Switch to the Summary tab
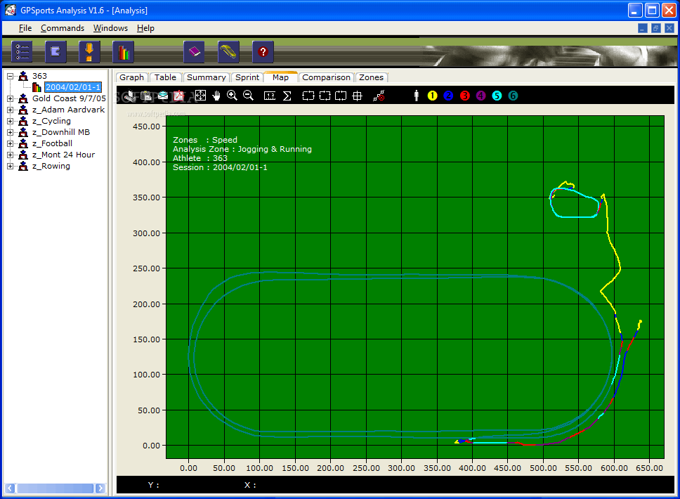Viewport: 680px width, 499px height. (207, 77)
